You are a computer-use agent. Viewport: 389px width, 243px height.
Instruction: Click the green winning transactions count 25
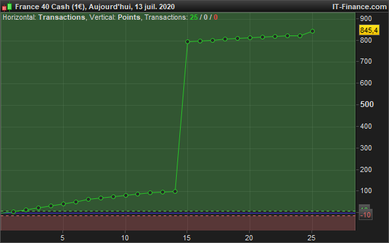pyautogui.click(x=194, y=17)
